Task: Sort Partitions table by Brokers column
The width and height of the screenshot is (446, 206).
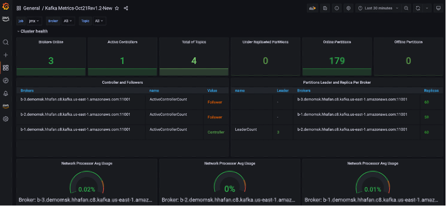Action: [x=304, y=91]
